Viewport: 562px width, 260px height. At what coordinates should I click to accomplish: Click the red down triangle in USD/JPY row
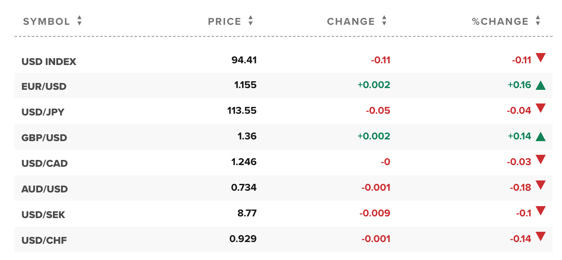click(x=541, y=109)
